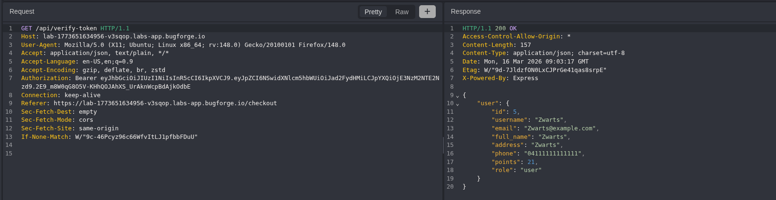The width and height of the screenshot is (776, 200).
Task: Collapse the JSON root object at line 9
Action: point(458,96)
